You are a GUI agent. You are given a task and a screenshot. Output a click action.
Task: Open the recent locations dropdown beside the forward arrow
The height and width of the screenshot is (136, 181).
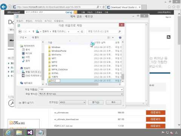[x=29, y=31]
